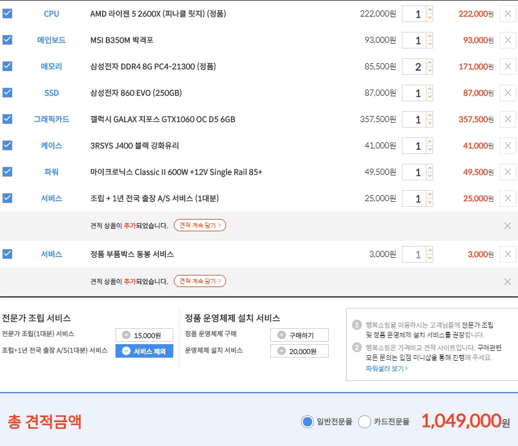518x446 pixels.
Task: Uncheck the 파워 row checkbox
Action: point(7,172)
